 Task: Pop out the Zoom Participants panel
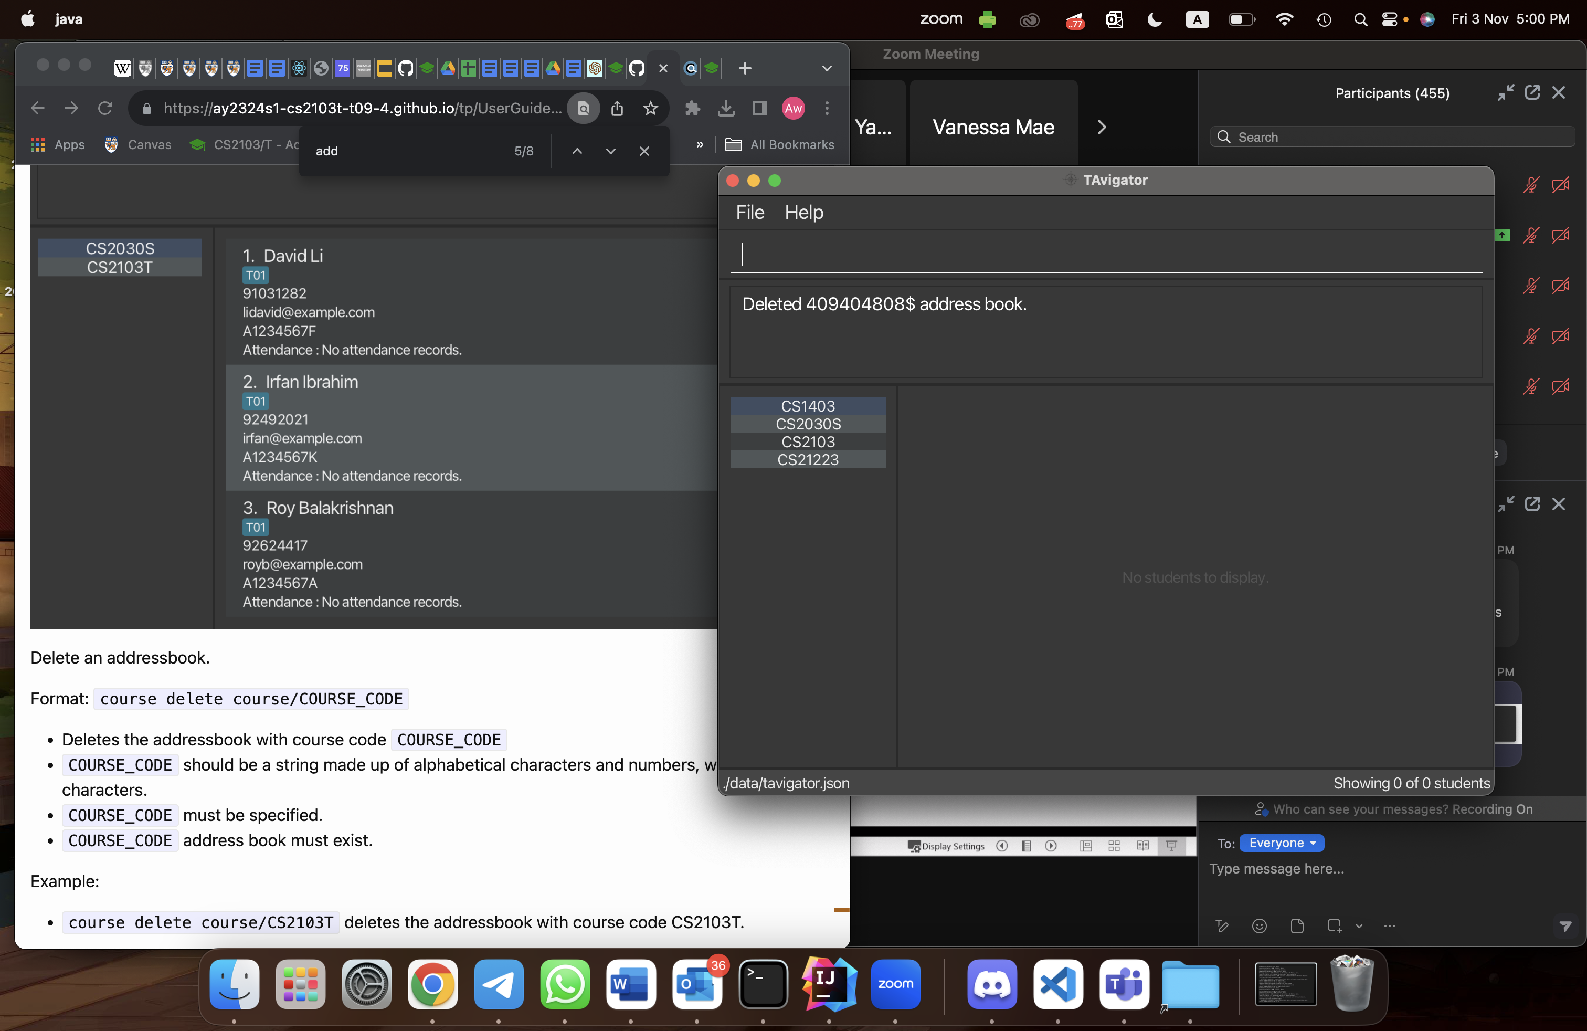coord(1532,93)
